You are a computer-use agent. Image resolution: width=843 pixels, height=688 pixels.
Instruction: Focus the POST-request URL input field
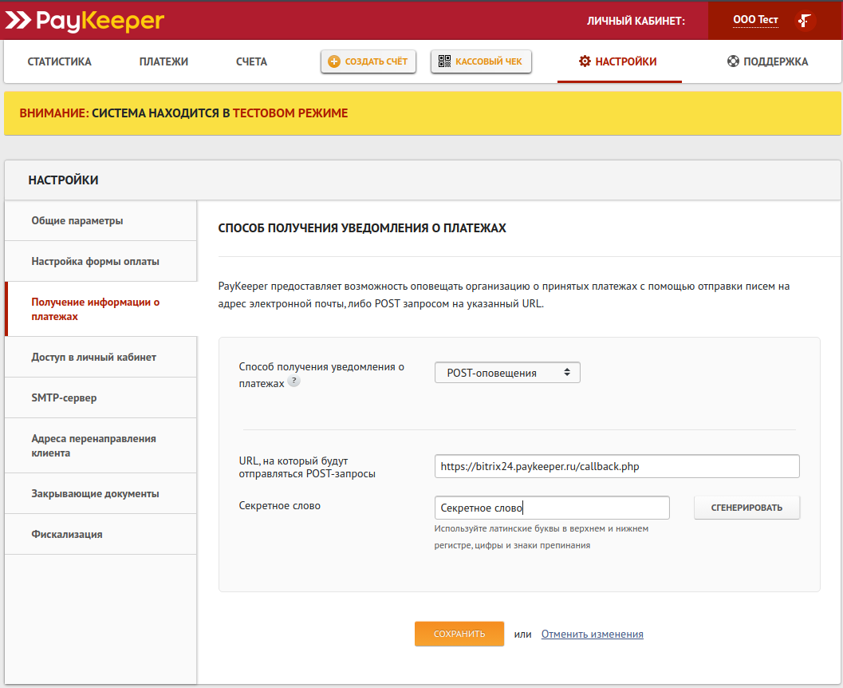(x=616, y=466)
